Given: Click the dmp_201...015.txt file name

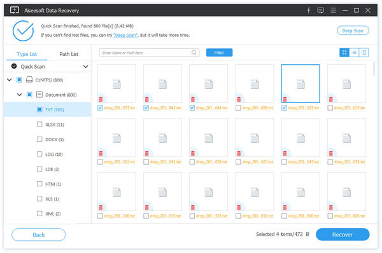Looking at the screenshot, I should pyautogui.click(x=166, y=216).
